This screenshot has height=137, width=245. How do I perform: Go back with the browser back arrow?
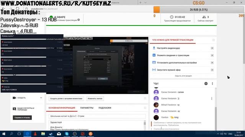point(3,8)
